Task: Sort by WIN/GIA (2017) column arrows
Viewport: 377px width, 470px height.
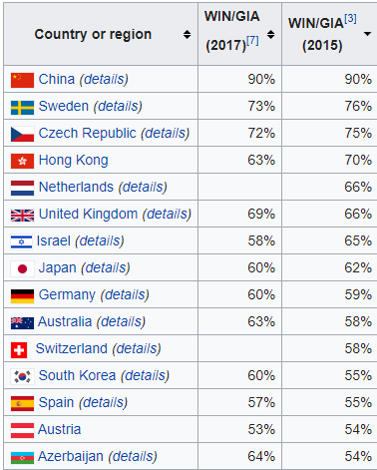Action: [271, 34]
